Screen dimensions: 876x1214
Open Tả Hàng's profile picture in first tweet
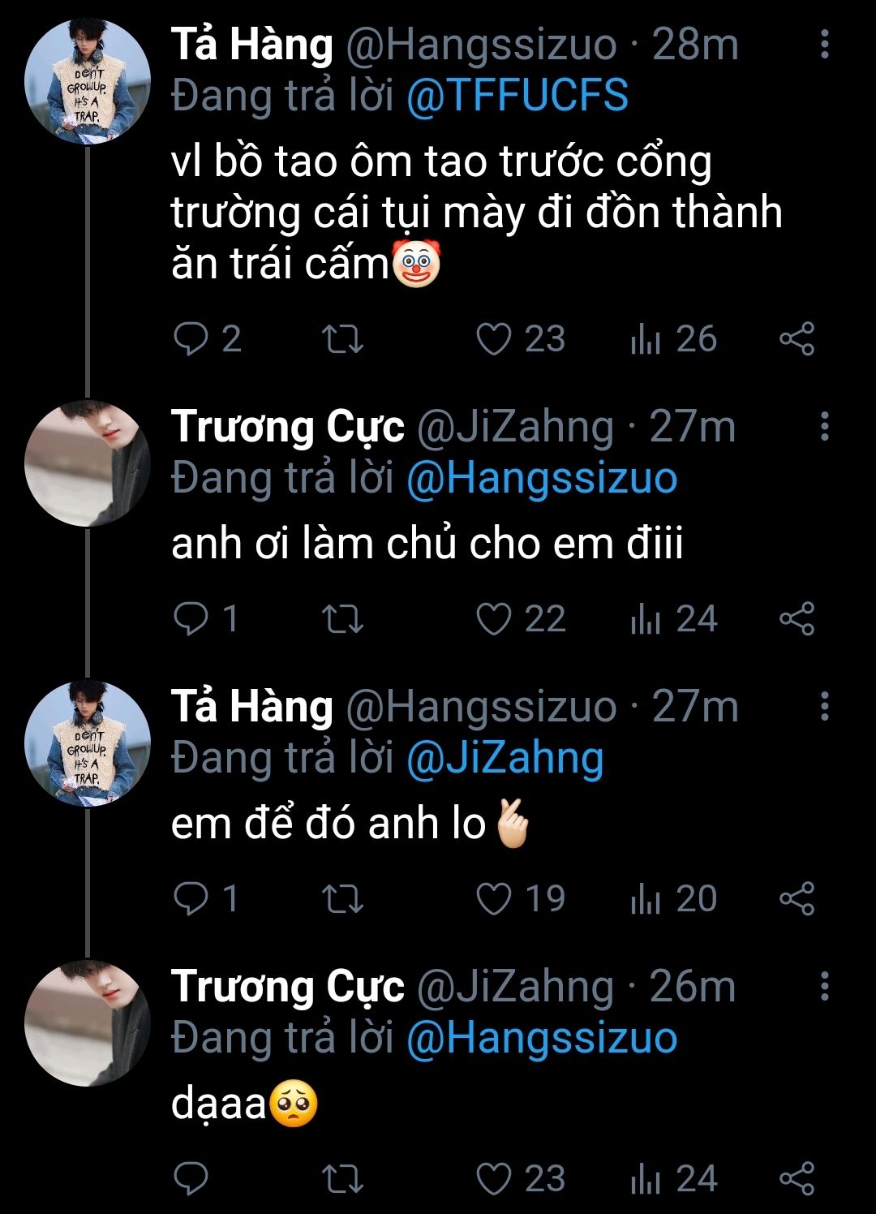click(88, 81)
